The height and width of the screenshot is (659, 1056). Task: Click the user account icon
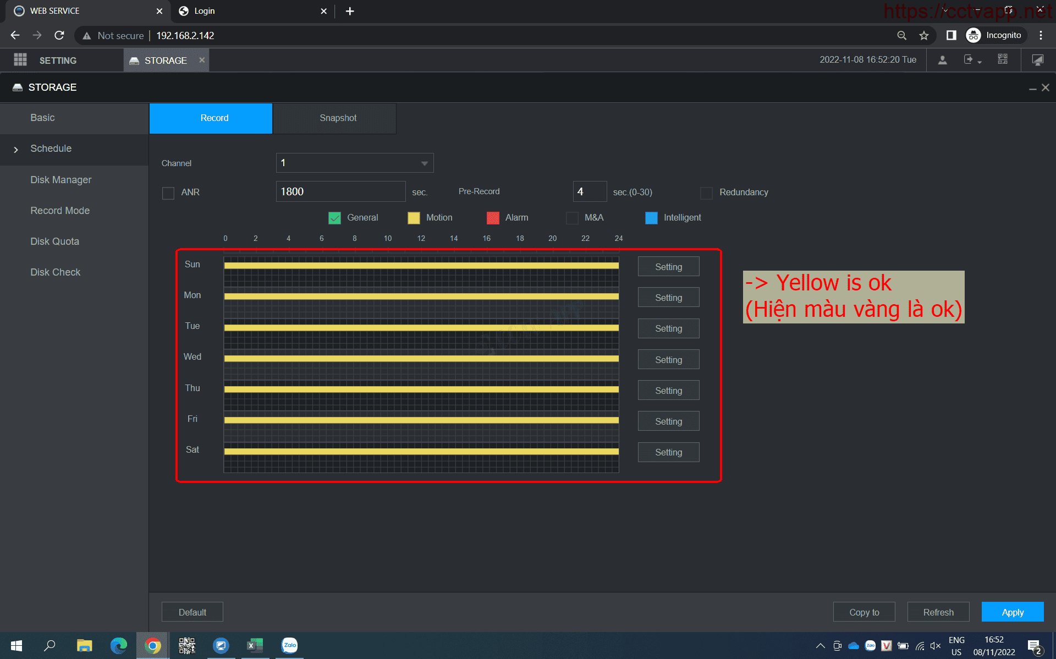[x=942, y=60]
